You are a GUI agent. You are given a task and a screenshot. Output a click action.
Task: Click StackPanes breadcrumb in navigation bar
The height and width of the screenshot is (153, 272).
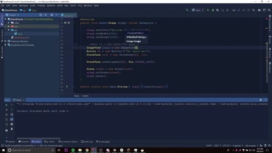pos(9,10)
